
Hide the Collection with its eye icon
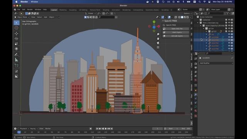click(x=229, y=20)
